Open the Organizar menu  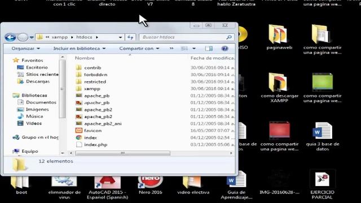[x=26, y=48]
